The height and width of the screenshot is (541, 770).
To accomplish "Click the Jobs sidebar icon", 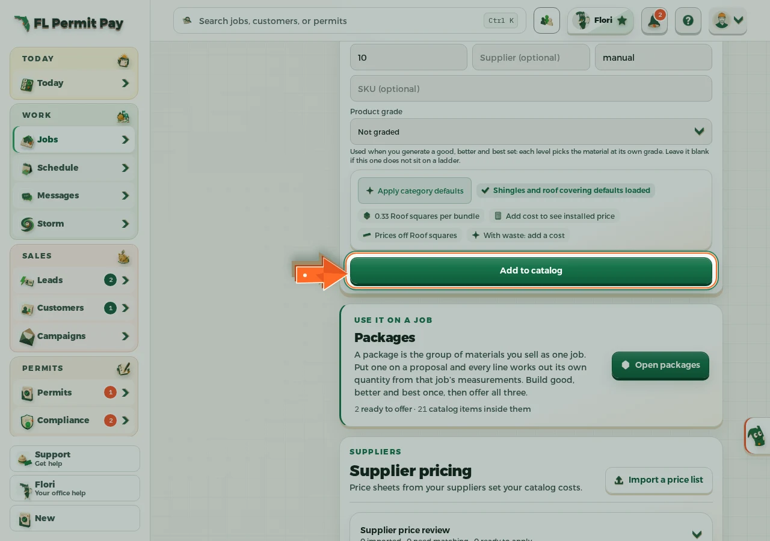I will (27, 140).
